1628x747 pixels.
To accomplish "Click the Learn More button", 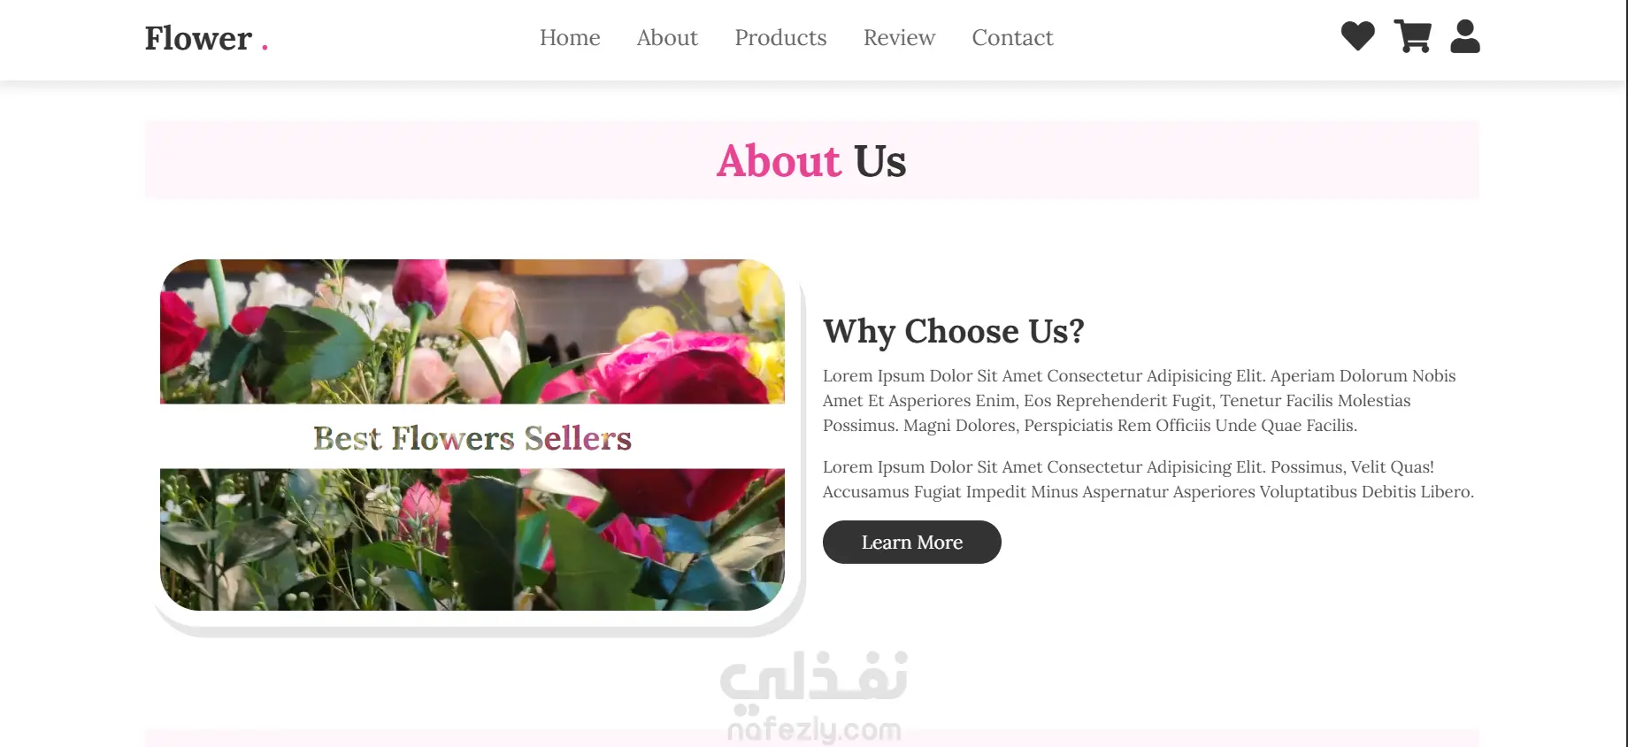I will pyautogui.click(x=912, y=542).
